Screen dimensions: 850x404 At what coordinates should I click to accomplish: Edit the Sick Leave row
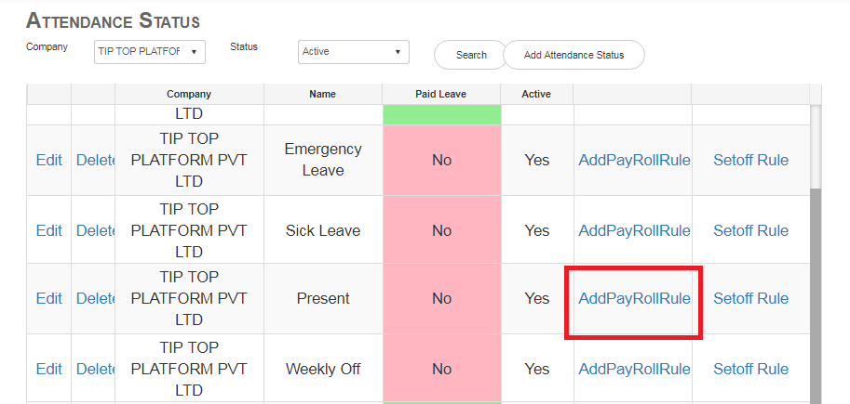coord(48,230)
